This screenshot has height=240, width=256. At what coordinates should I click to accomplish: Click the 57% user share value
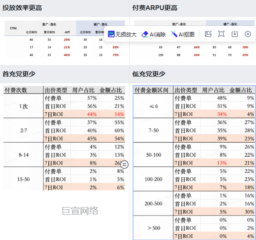point(92,98)
